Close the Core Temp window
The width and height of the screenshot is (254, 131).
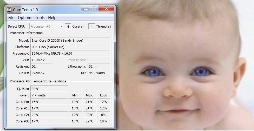pos(106,8)
